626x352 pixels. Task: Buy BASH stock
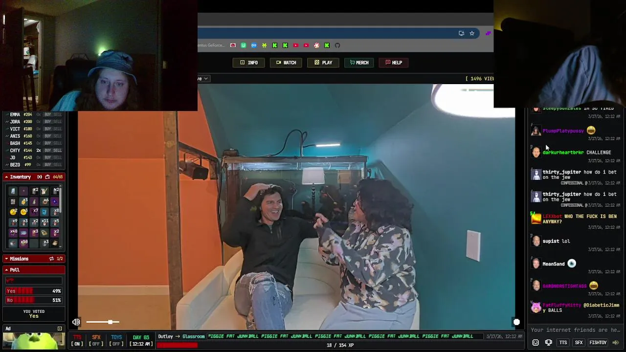pyautogui.click(x=47, y=143)
